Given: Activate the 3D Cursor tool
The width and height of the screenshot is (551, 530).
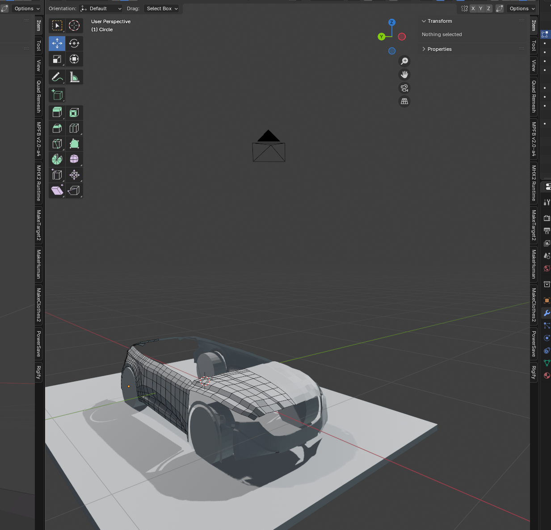Looking at the screenshot, I should [74, 25].
